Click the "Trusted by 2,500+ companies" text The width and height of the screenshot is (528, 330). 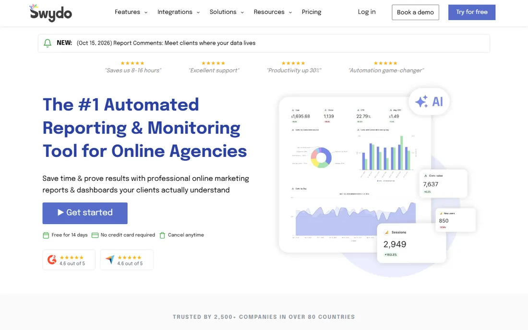coord(264,317)
